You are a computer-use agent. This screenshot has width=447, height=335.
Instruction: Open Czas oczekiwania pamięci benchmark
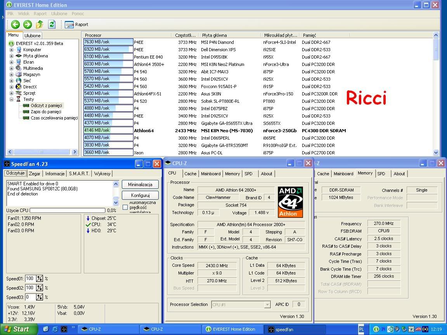[54, 118]
